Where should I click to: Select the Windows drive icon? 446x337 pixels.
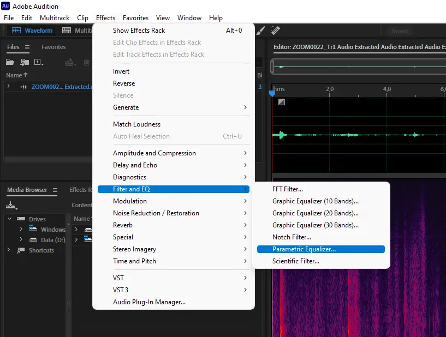33,228
